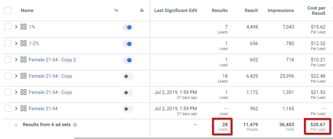Click the grid icon beside Female 21-54
333x139 pixels.
click(24, 108)
